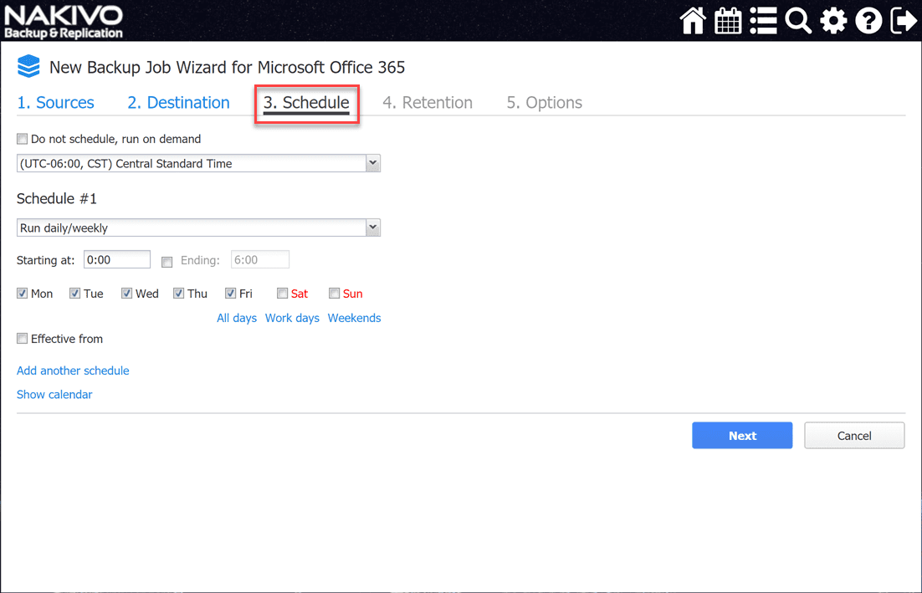Open the activities list icon
The image size is (922, 593).
coord(763,21)
